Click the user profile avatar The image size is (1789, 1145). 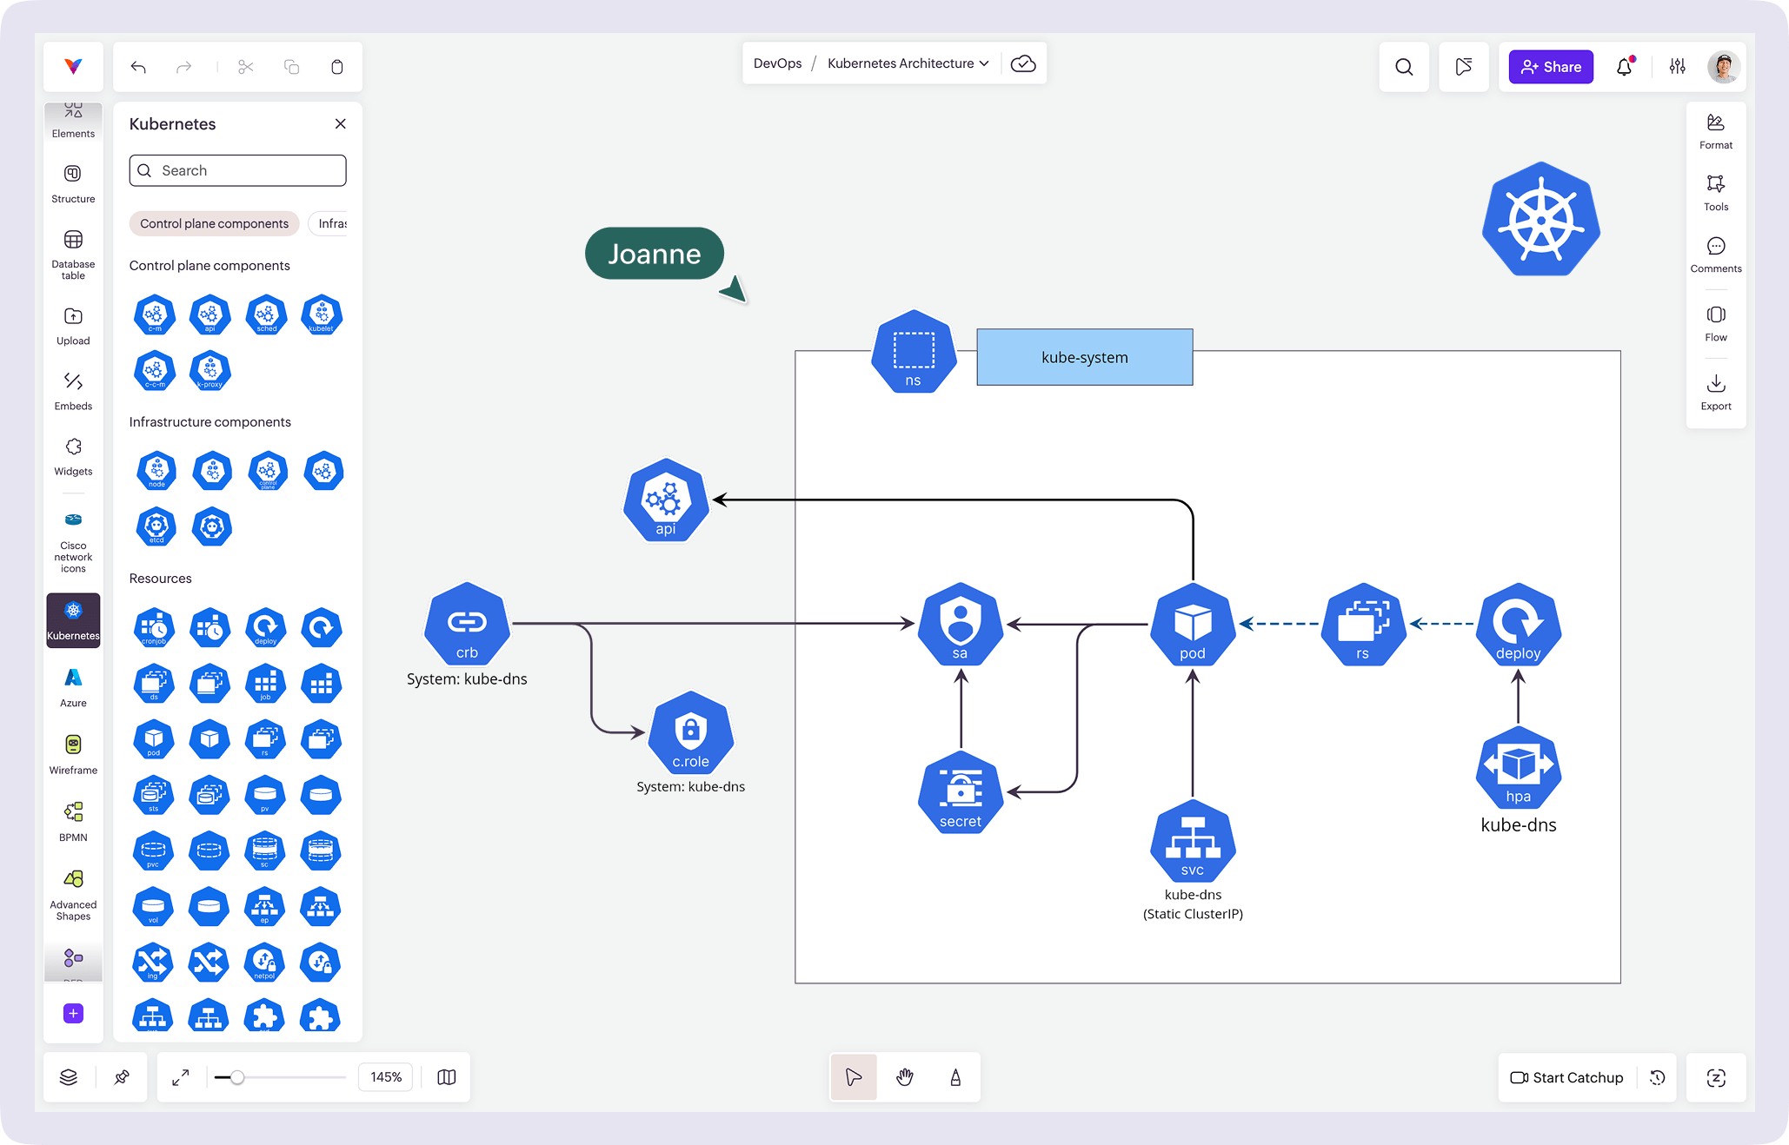(1724, 67)
